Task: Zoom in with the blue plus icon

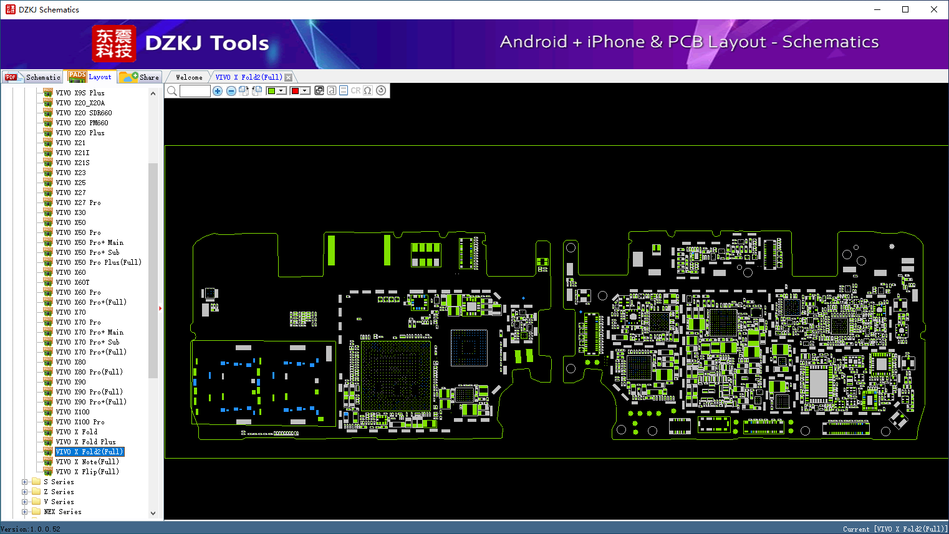Action: coord(218,91)
